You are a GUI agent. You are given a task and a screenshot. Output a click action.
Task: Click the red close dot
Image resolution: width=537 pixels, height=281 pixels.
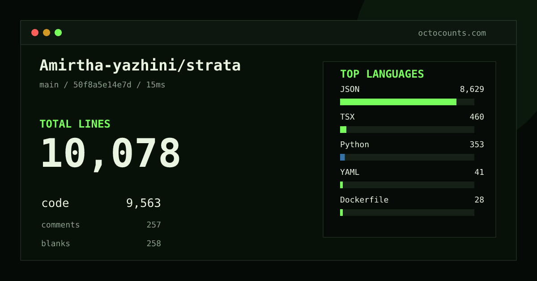click(x=35, y=33)
